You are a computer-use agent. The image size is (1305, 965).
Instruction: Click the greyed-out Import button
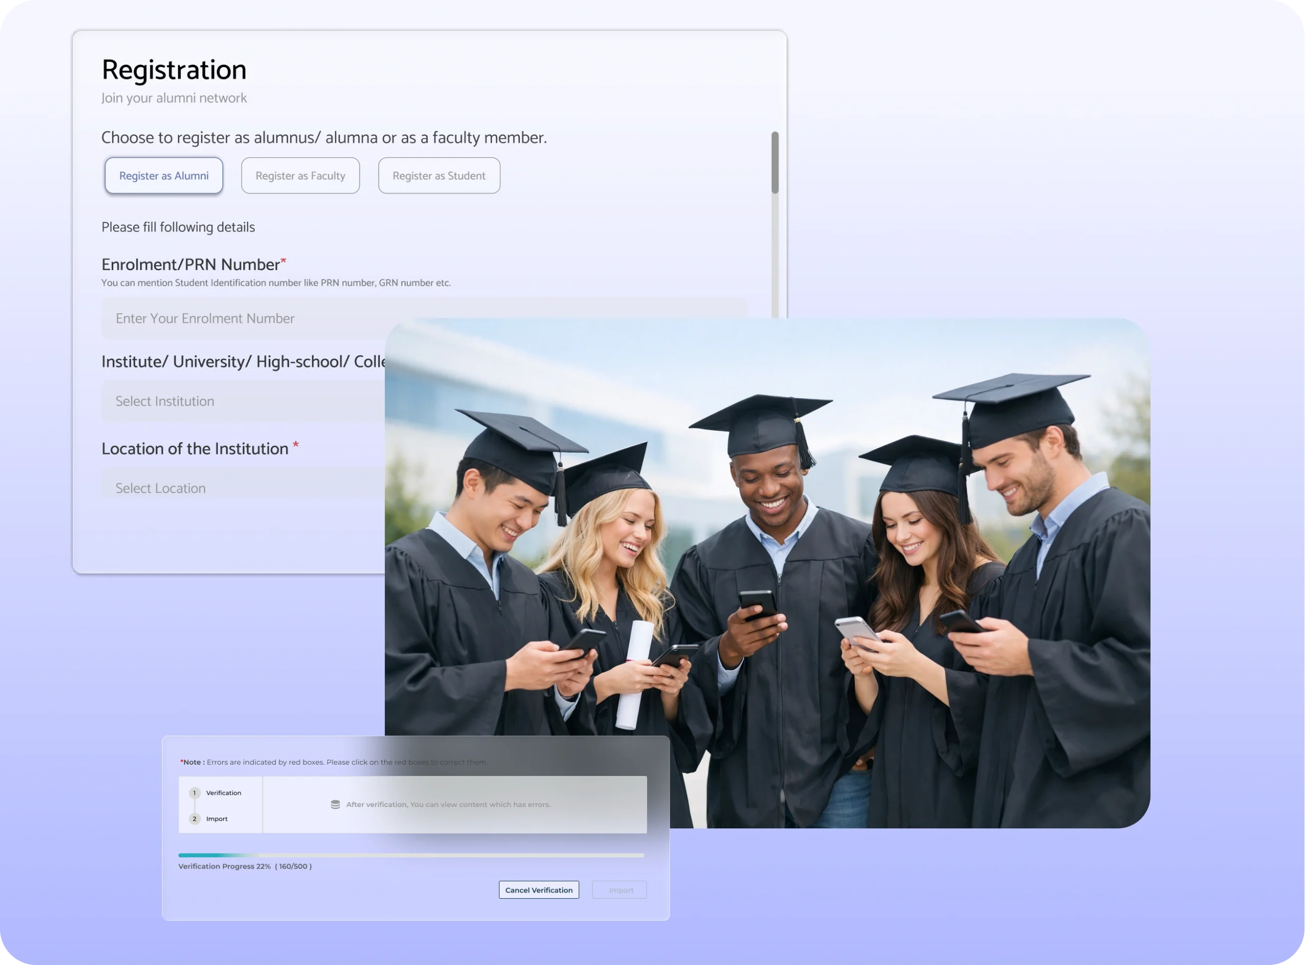click(619, 890)
